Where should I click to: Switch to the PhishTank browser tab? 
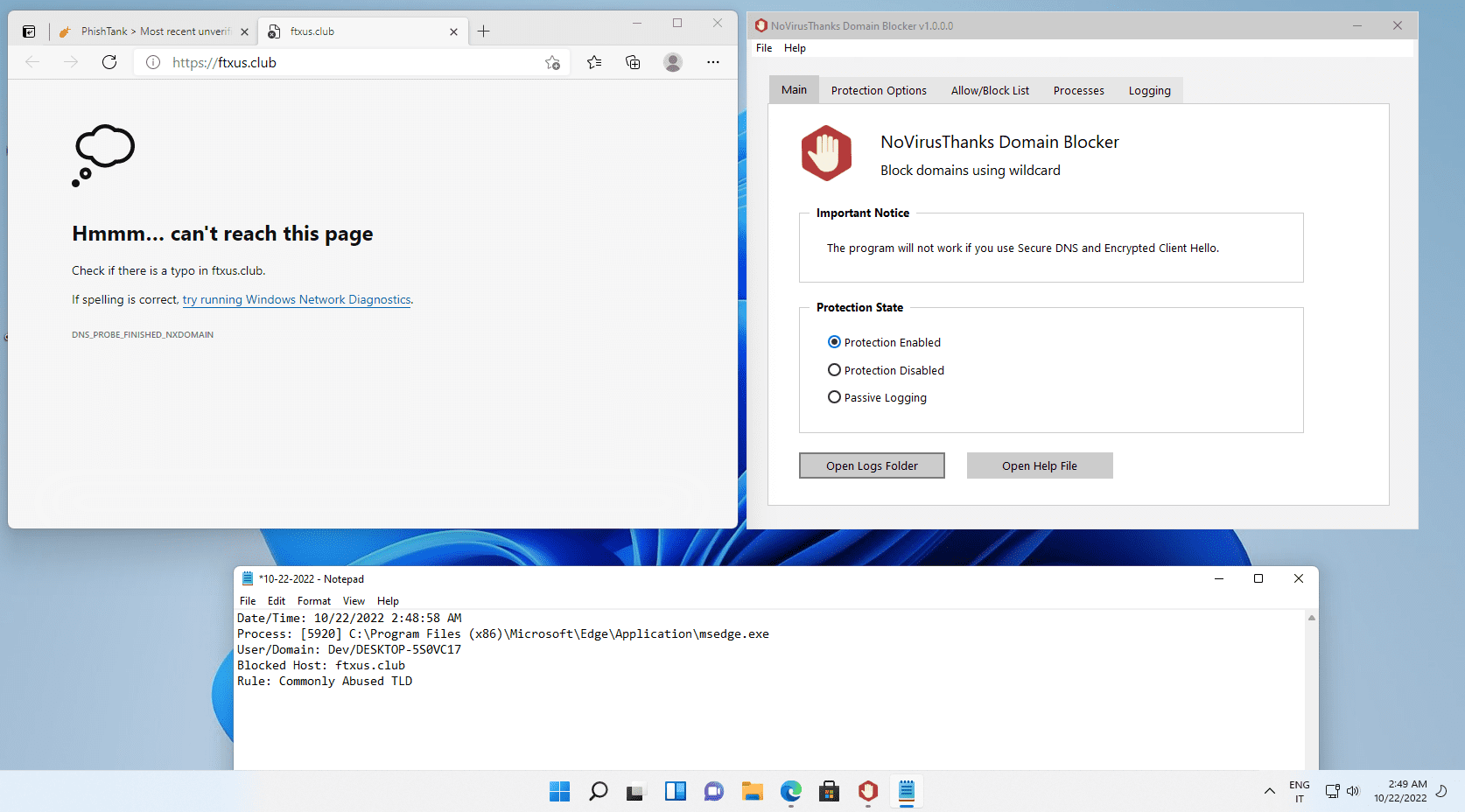click(x=153, y=31)
